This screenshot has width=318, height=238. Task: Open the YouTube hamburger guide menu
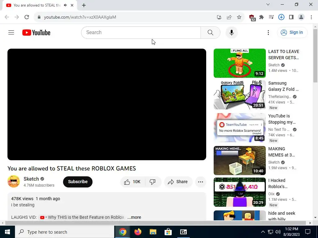coord(11,32)
